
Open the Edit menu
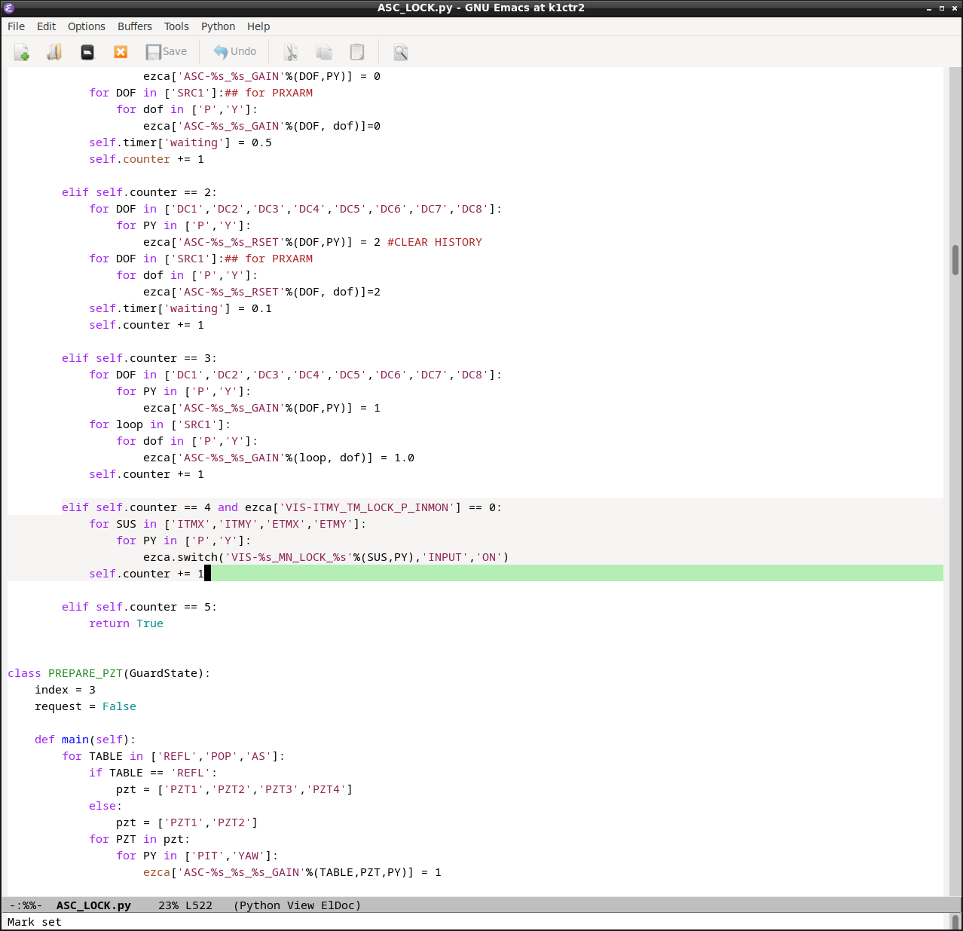click(47, 26)
